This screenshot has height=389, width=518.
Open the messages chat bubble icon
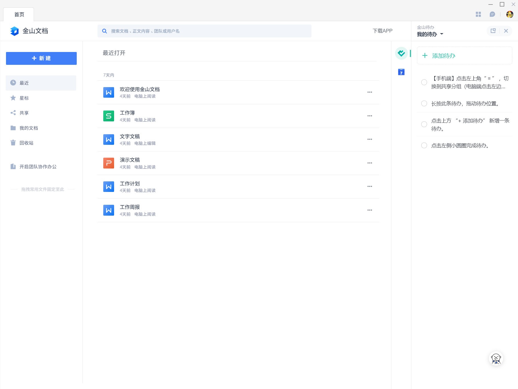coord(492,14)
